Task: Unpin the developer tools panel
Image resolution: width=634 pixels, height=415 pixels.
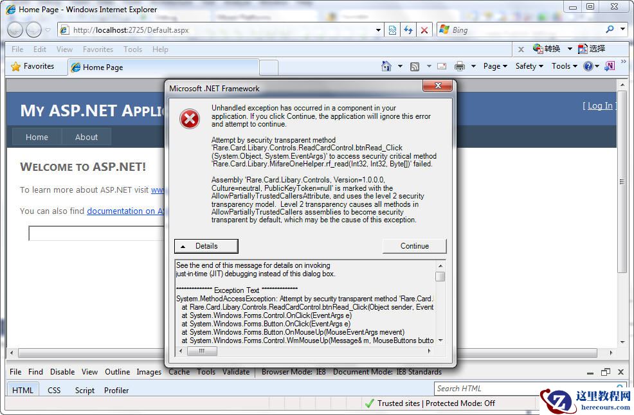Action: [605, 372]
